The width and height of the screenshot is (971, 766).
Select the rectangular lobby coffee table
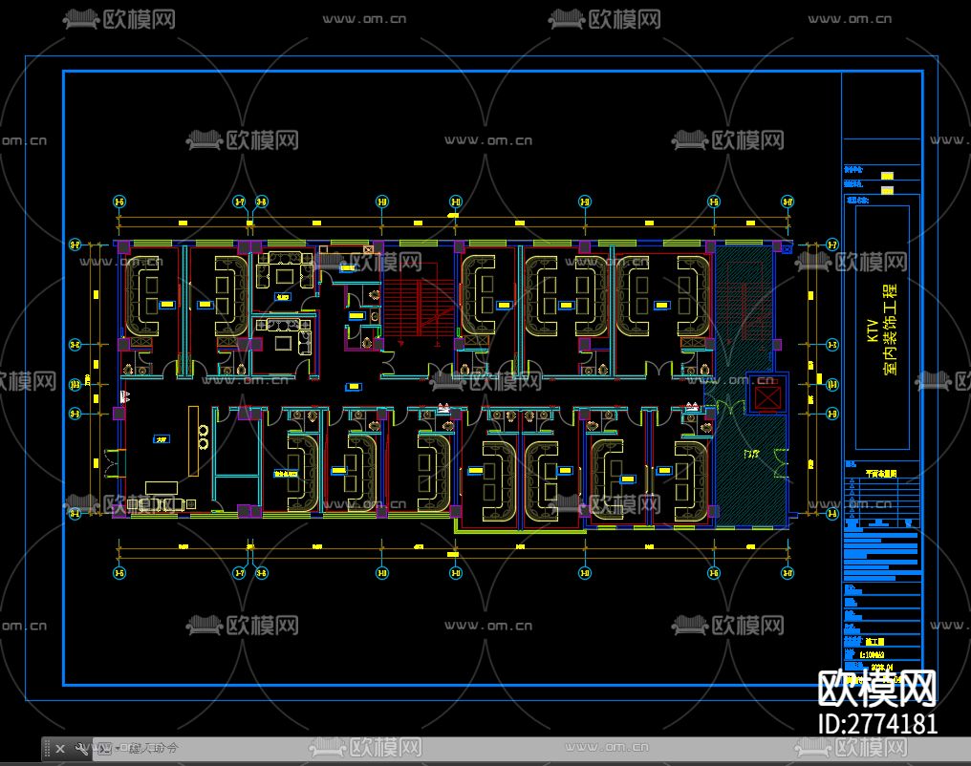(162, 487)
